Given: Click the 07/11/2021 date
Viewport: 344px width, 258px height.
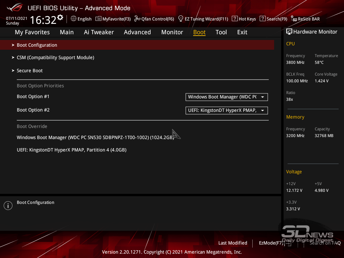Looking at the screenshot, I should pyautogui.click(x=16, y=18).
